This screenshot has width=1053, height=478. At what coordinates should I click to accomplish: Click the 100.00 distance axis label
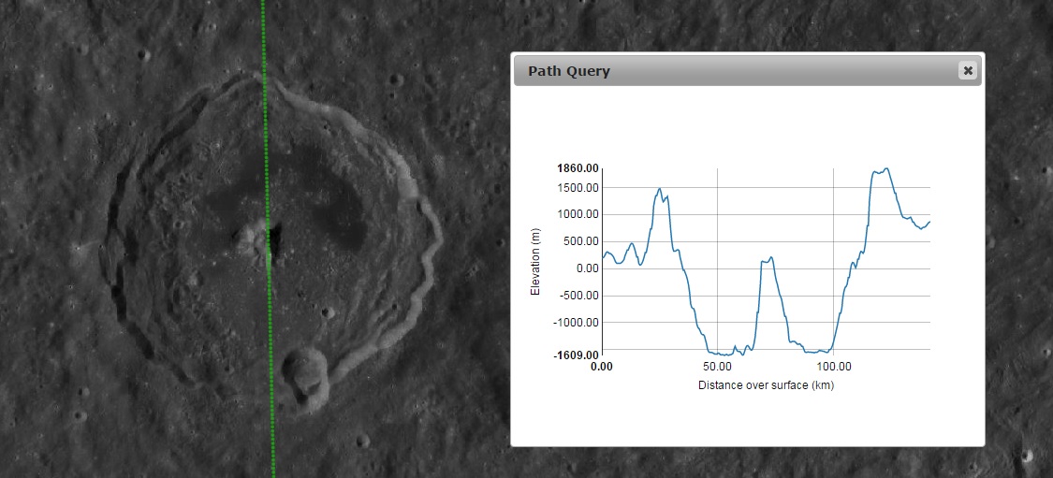(x=833, y=367)
